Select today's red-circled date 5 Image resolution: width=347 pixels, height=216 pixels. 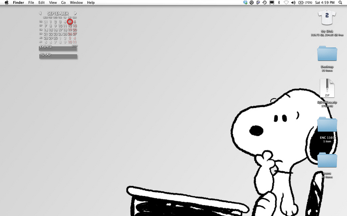70,22
